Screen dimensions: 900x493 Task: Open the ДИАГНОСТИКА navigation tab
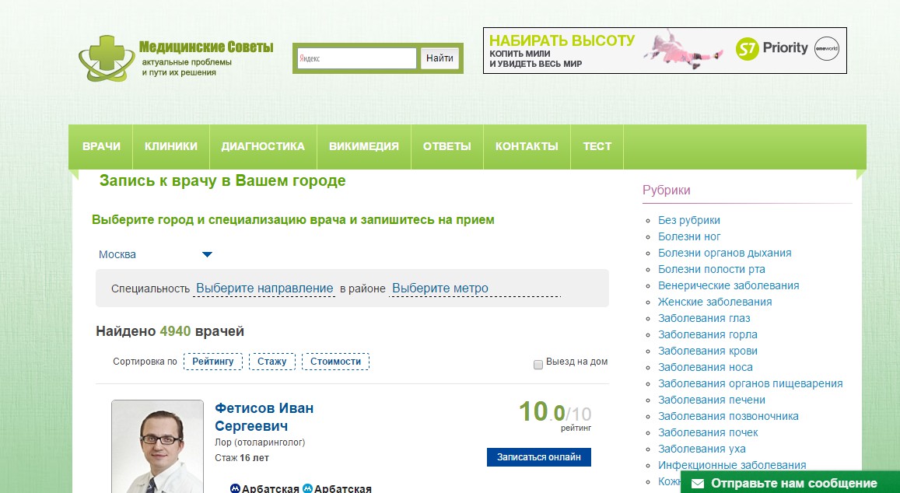click(x=263, y=146)
